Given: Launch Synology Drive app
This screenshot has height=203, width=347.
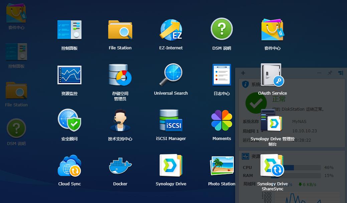Looking at the screenshot, I should (x=171, y=165).
